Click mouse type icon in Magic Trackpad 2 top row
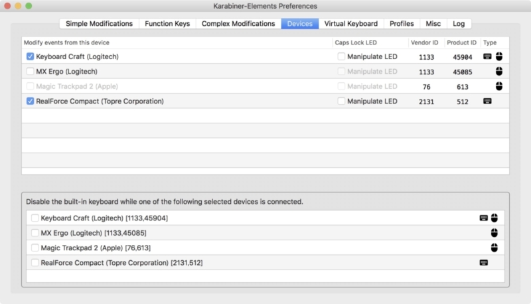 (499, 86)
